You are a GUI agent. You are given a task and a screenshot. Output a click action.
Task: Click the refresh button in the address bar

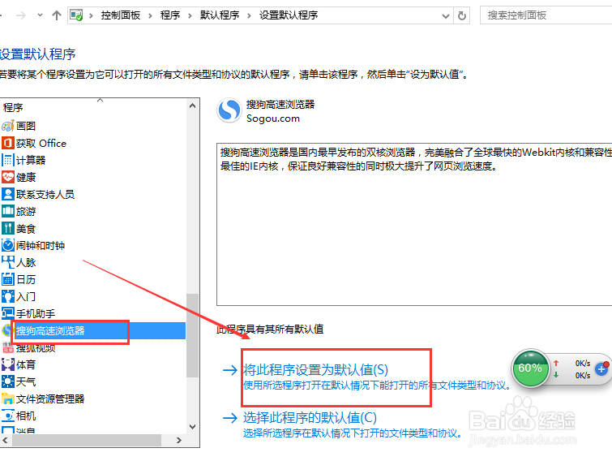(462, 15)
